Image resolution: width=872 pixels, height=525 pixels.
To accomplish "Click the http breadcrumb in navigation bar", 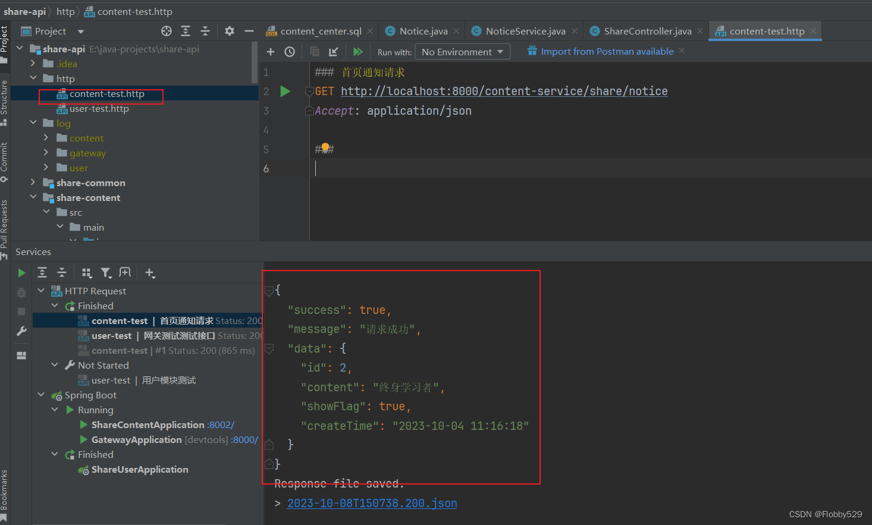I will 65,11.
